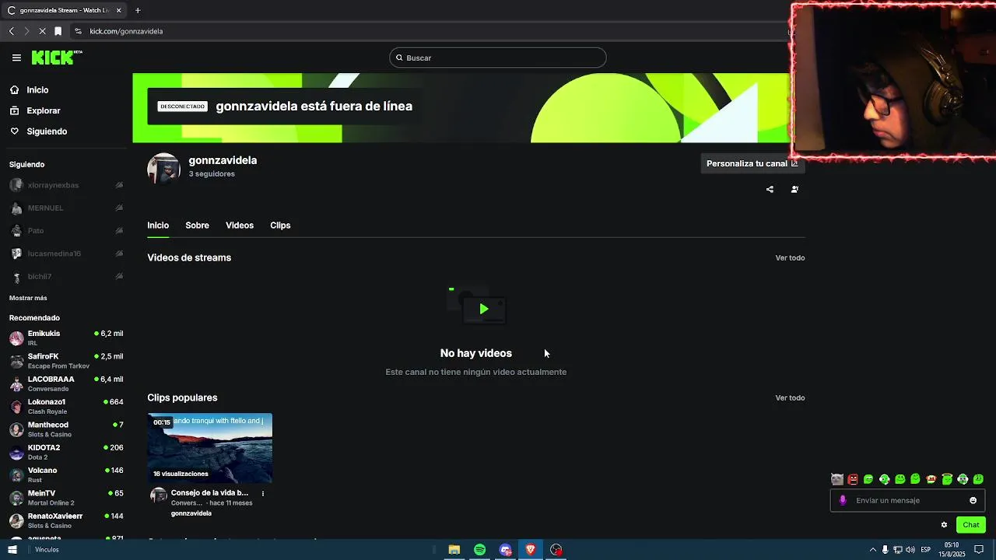The height and width of the screenshot is (560, 996).
Task: Click the Personaliza tu canal button
Action: point(752,163)
